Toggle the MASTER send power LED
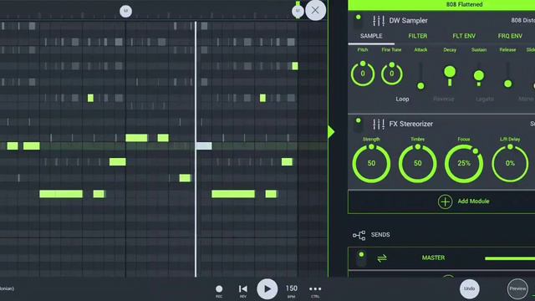Screen dimensions: 535x301 [361, 254]
